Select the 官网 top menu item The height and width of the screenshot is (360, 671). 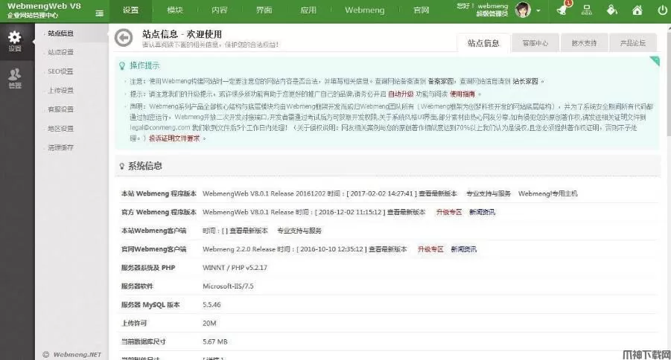421,10
